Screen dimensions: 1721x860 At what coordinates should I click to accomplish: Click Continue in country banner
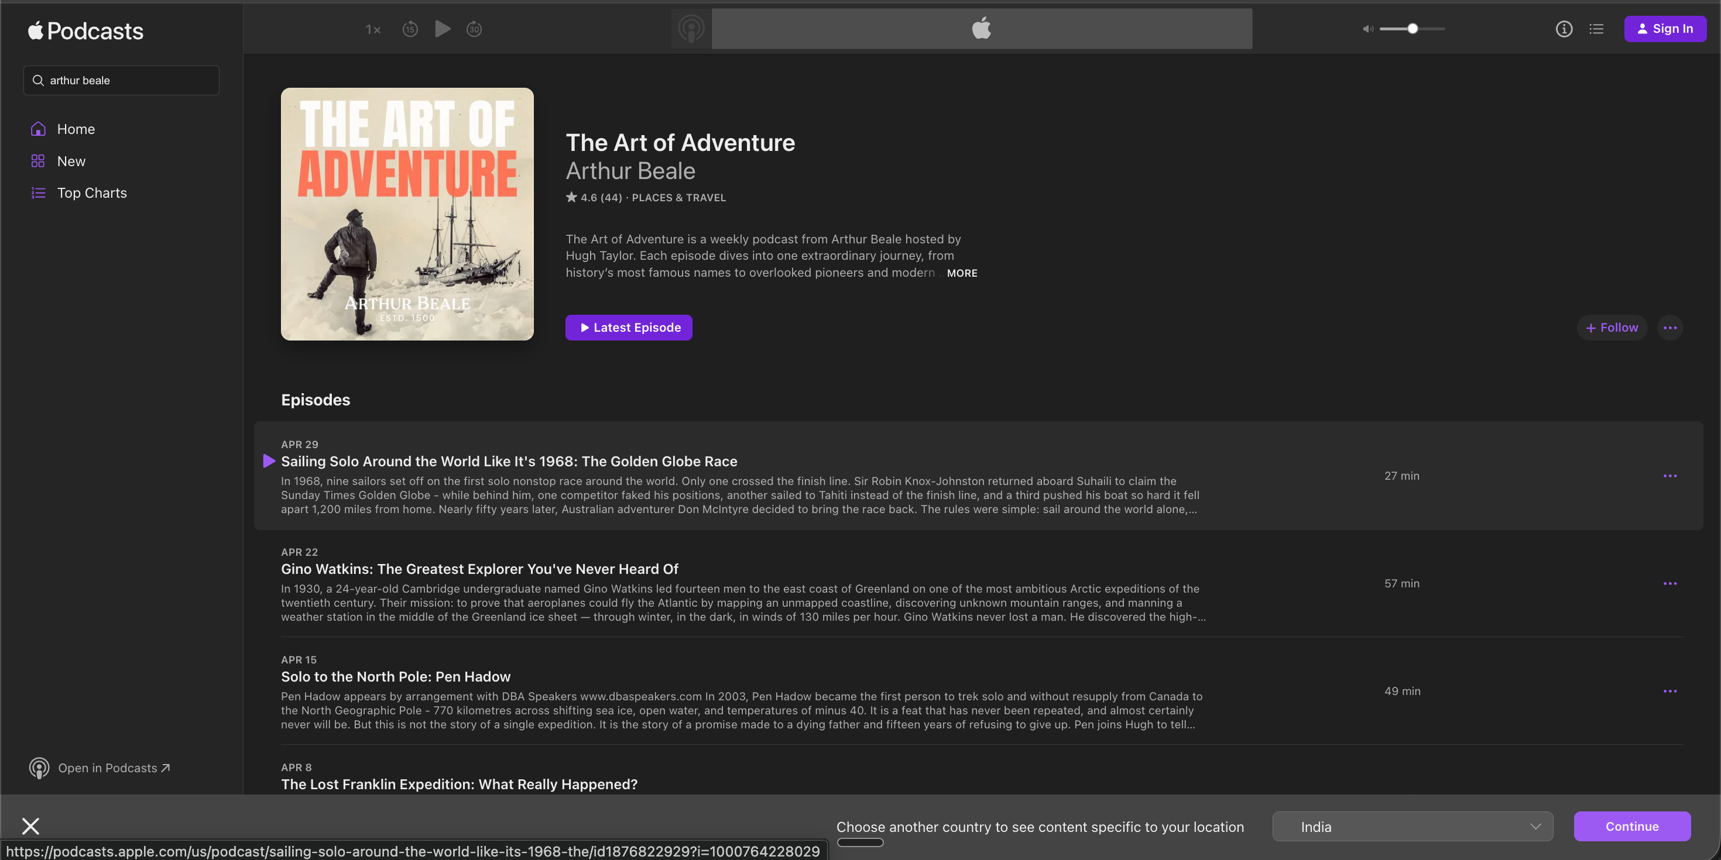click(1632, 827)
